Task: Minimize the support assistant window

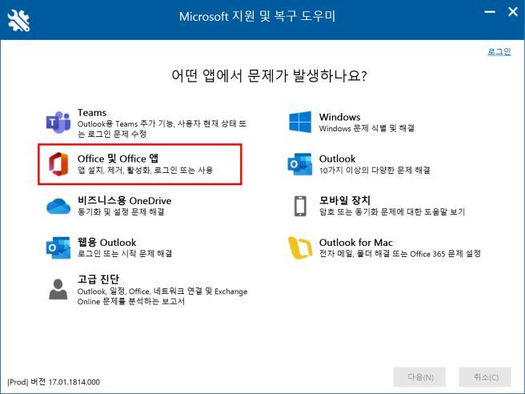Action: 490,12
